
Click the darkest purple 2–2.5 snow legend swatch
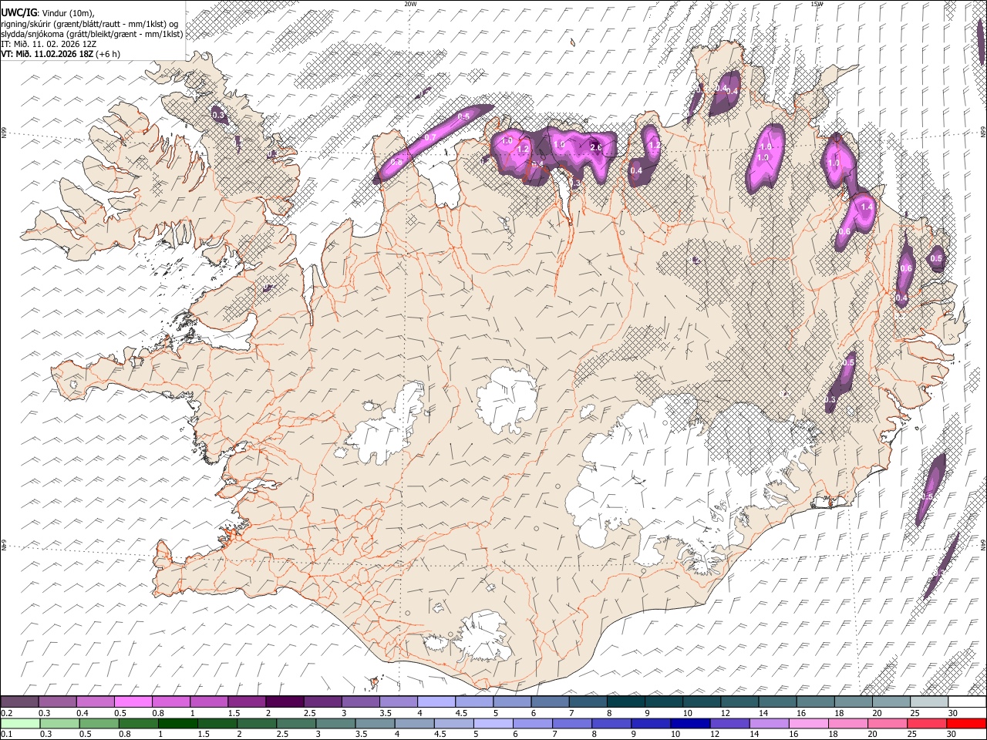tap(285, 702)
